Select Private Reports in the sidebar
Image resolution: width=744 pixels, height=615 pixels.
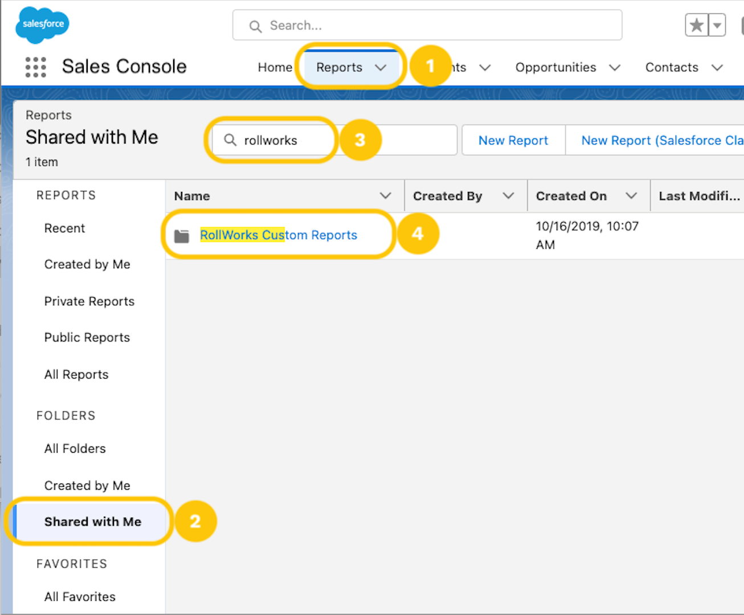coord(89,301)
